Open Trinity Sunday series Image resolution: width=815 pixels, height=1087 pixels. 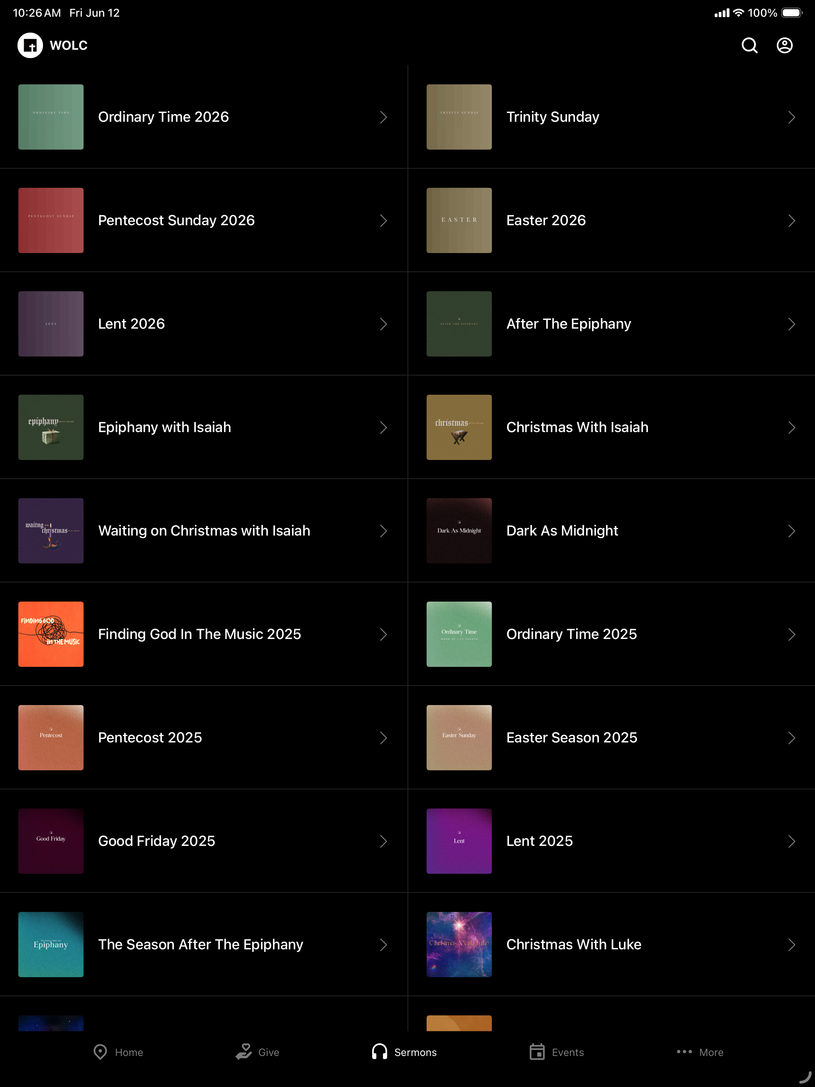[x=612, y=117]
